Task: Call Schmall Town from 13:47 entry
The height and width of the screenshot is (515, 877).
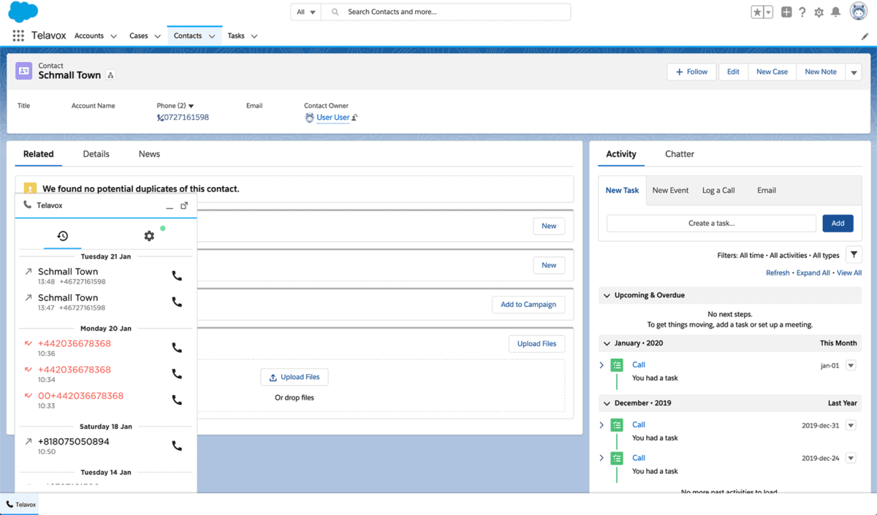Action: 177,302
